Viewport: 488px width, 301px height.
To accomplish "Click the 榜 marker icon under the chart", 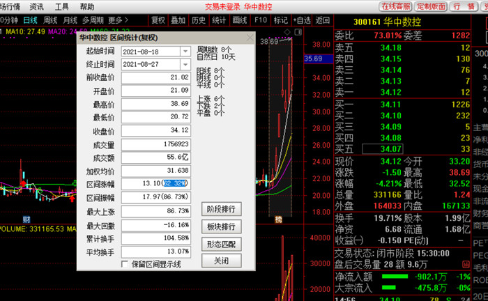I will (x=278, y=219).
